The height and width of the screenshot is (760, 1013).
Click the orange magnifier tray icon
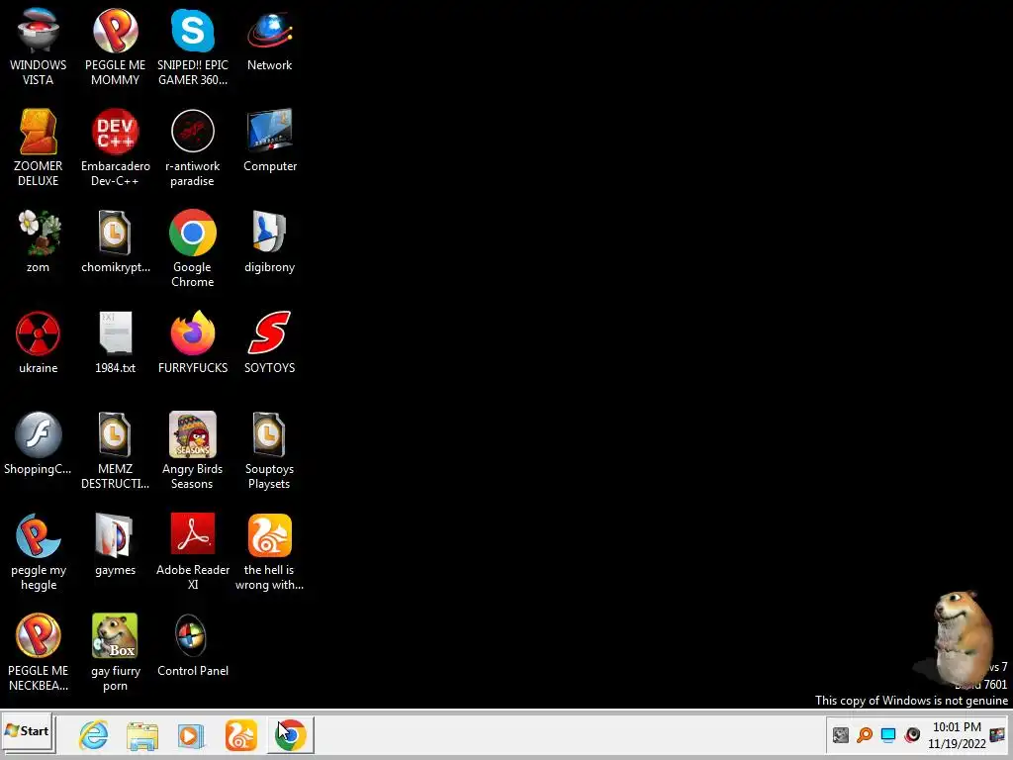tap(865, 735)
